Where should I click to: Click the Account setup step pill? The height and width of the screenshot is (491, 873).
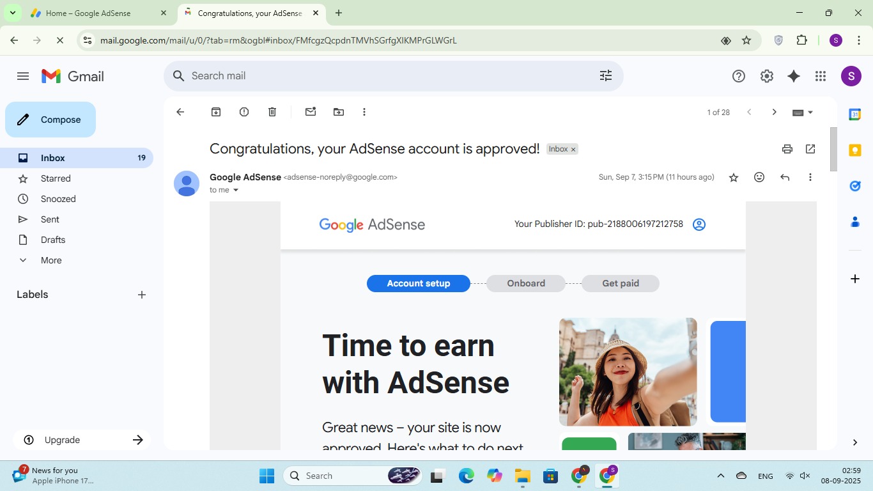pyautogui.click(x=419, y=283)
